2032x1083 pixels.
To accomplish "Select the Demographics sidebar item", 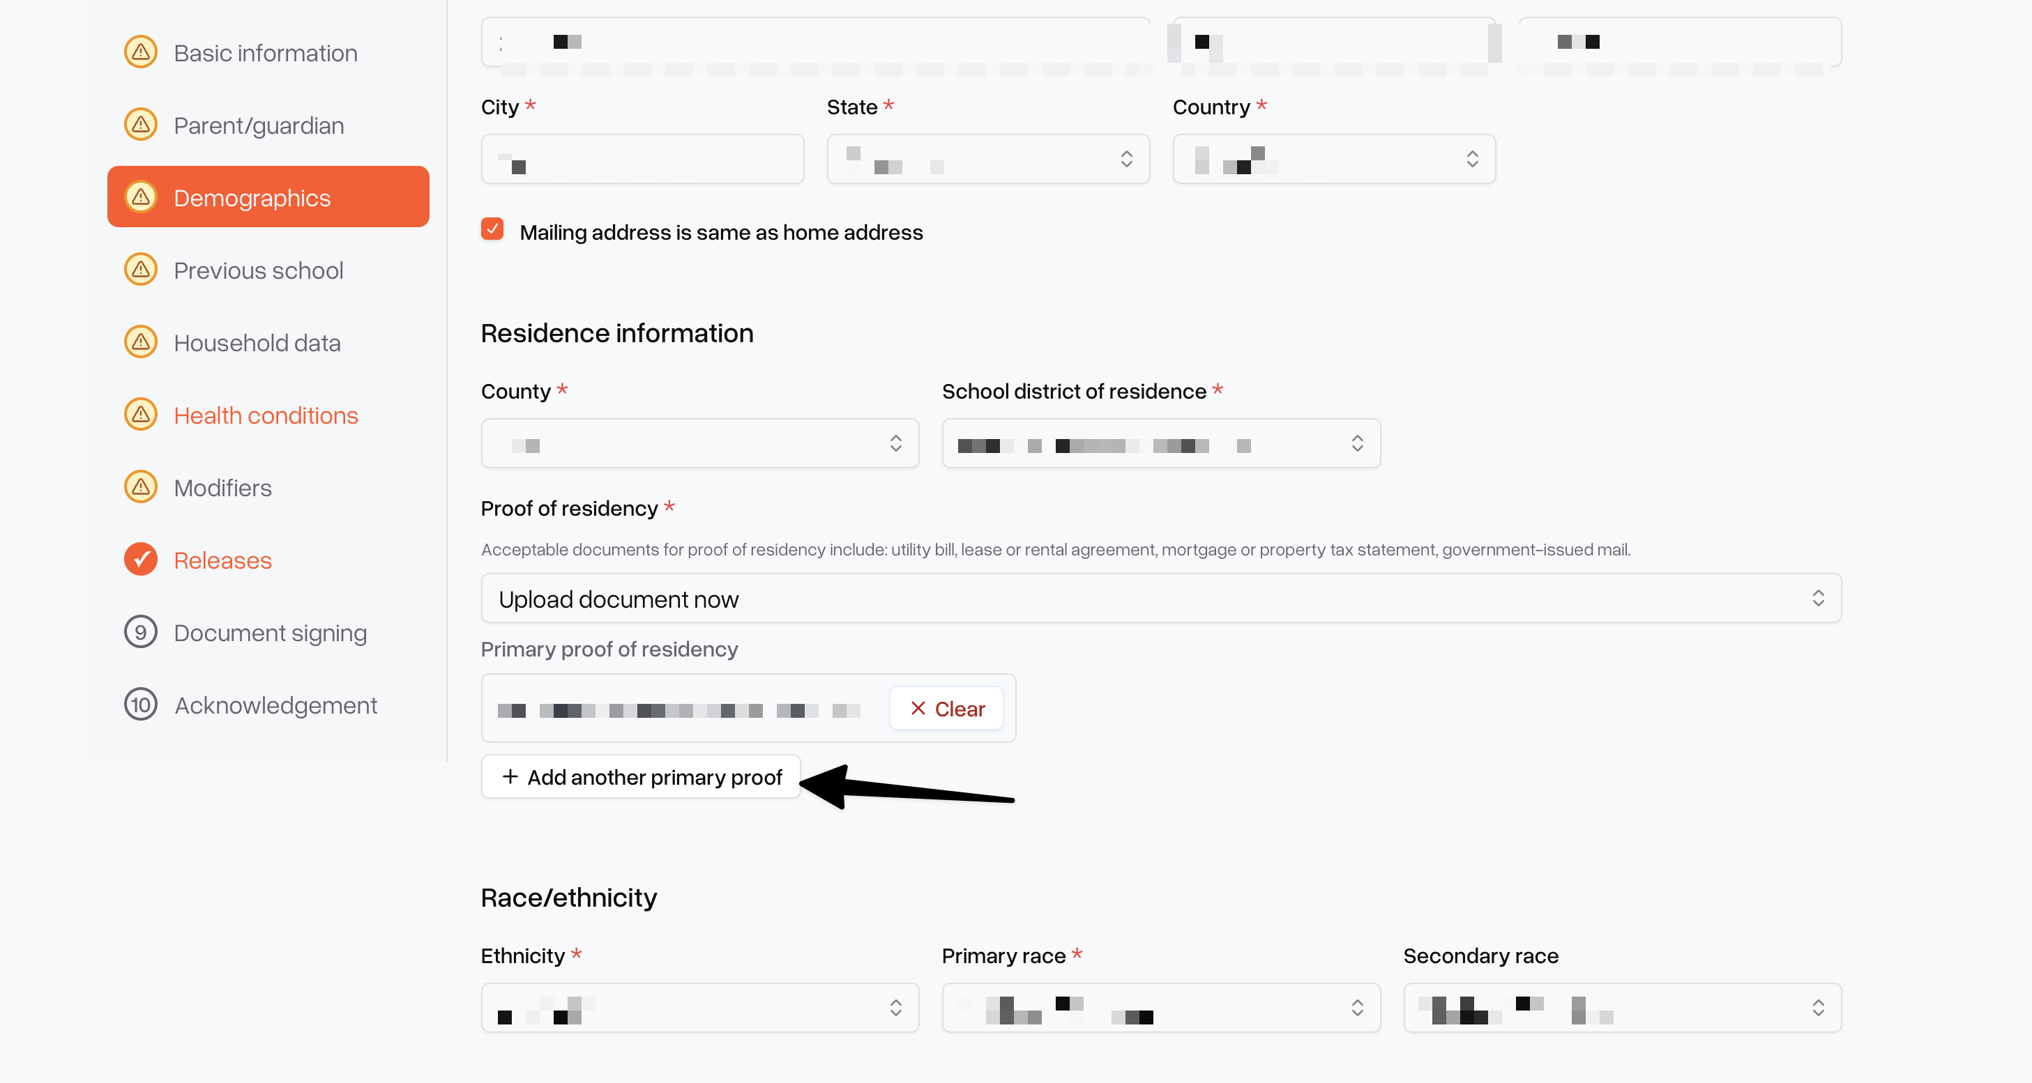I will pyautogui.click(x=268, y=197).
